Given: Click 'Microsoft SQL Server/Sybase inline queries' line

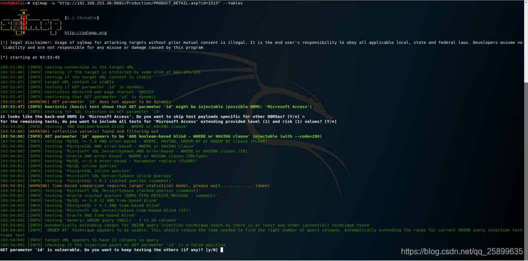Looking at the screenshot, I should [87, 176].
